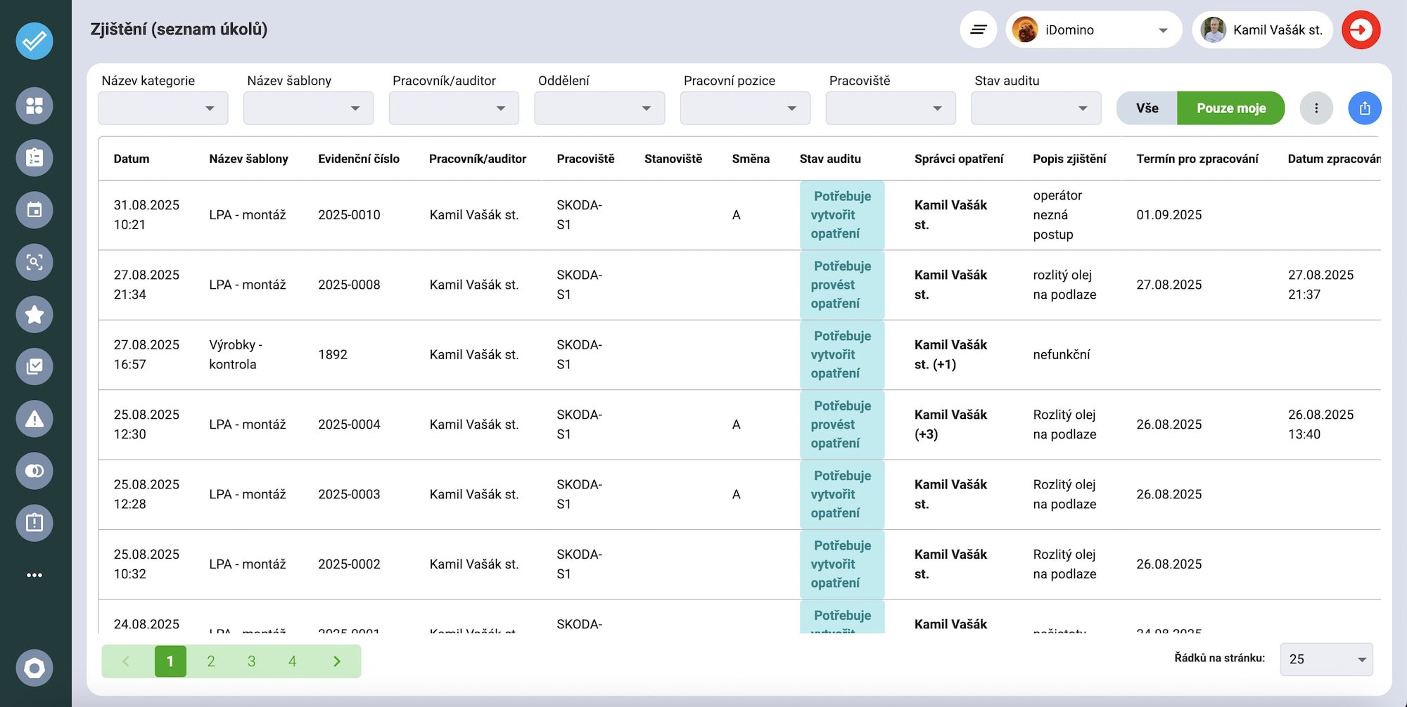Viewport: 1407px width, 707px height.
Task: Expand the Název kategorie dropdown
Action: [163, 108]
